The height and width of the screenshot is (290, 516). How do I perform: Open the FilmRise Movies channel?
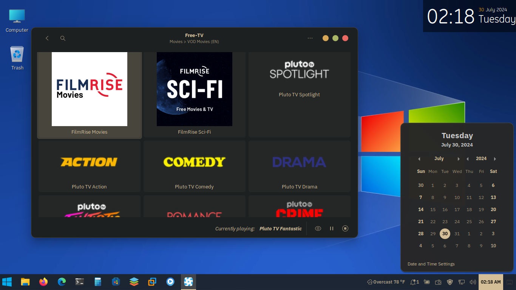[90, 95]
